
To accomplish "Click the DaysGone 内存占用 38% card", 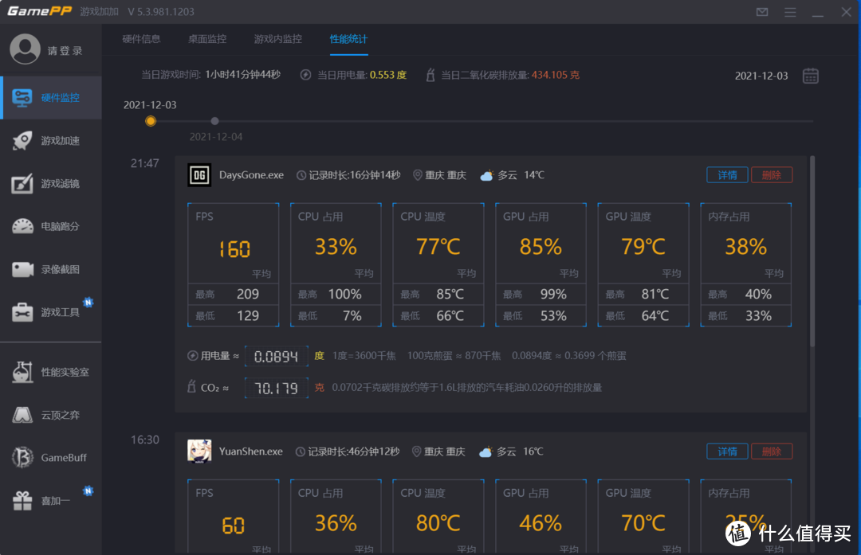I will tap(745, 265).
